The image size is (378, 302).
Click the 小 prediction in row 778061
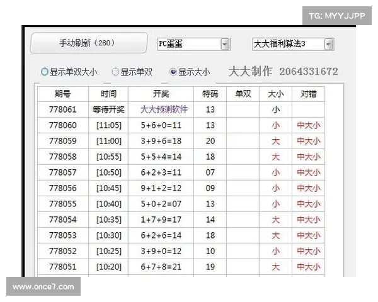[x=276, y=110]
